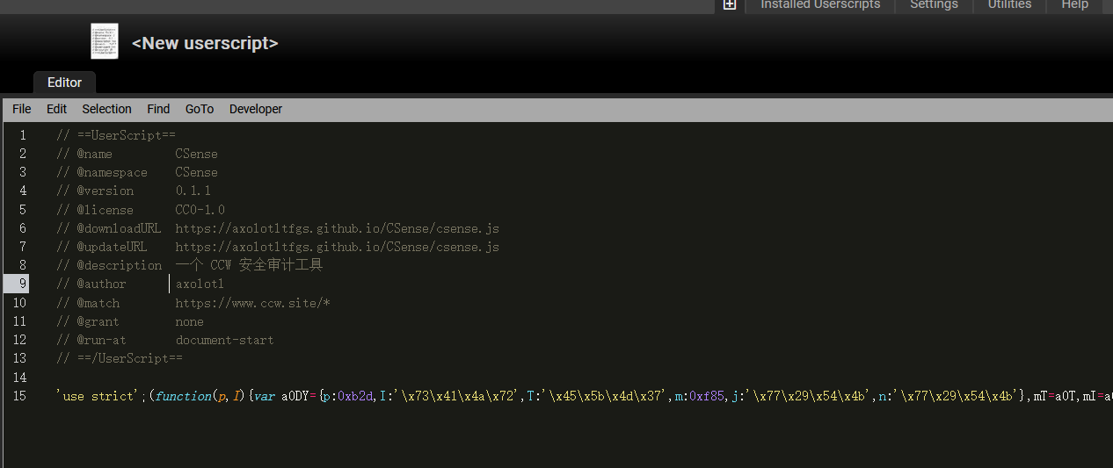Click the <New userscript> title
Viewport: 1113px width, 468px height.
pyautogui.click(x=205, y=43)
